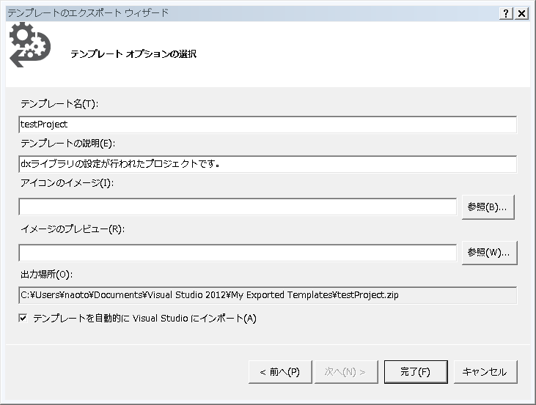536x405 pixels.
Task: Browse for preview image with 参照(W)
Action: (x=489, y=253)
